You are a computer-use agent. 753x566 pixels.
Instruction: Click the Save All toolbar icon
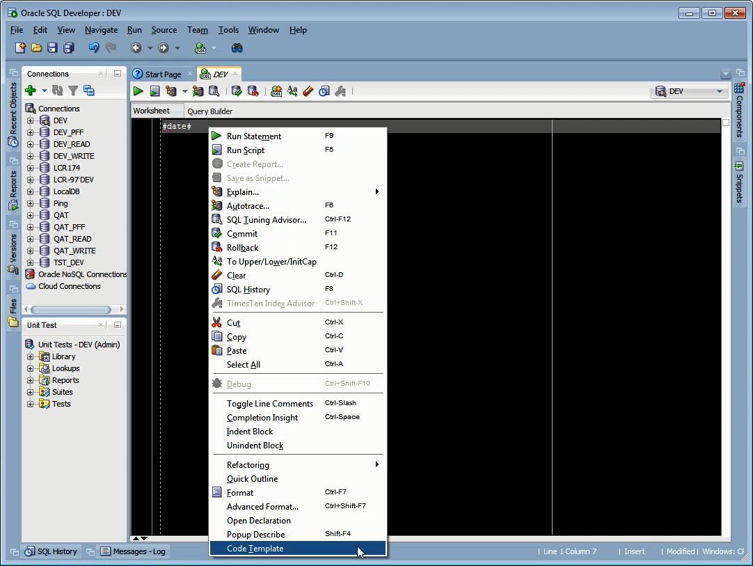coord(69,48)
